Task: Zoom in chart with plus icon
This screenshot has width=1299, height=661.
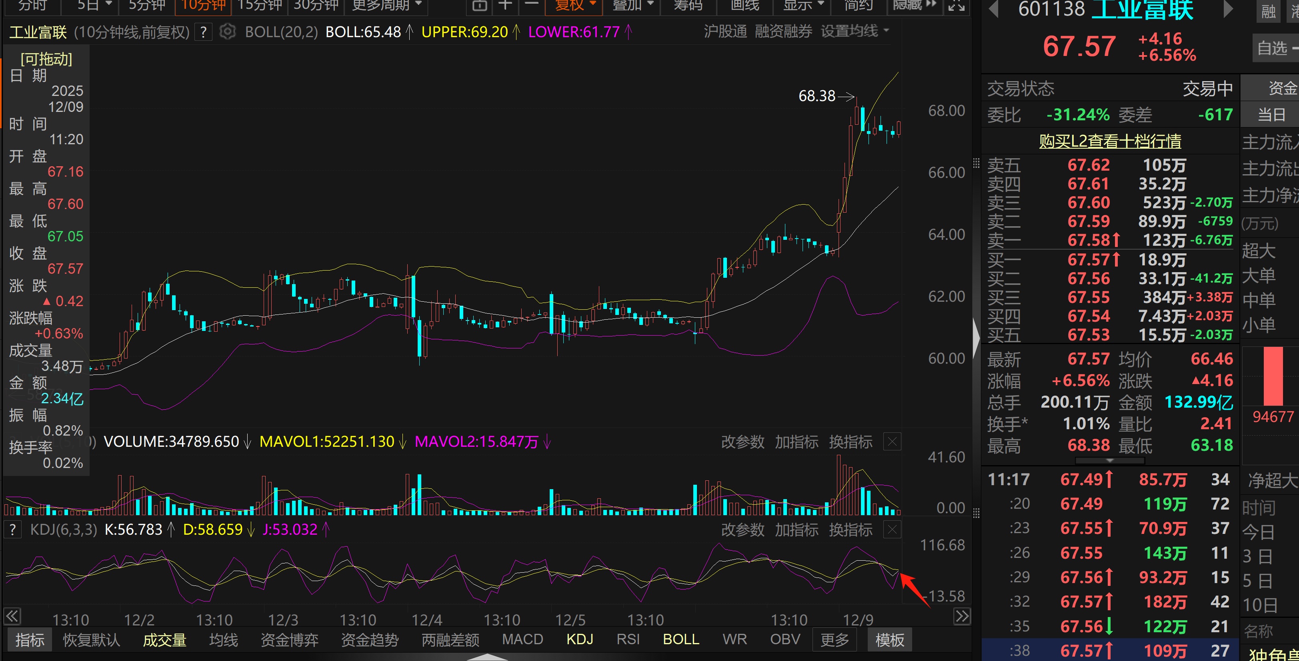Action: pyautogui.click(x=505, y=6)
